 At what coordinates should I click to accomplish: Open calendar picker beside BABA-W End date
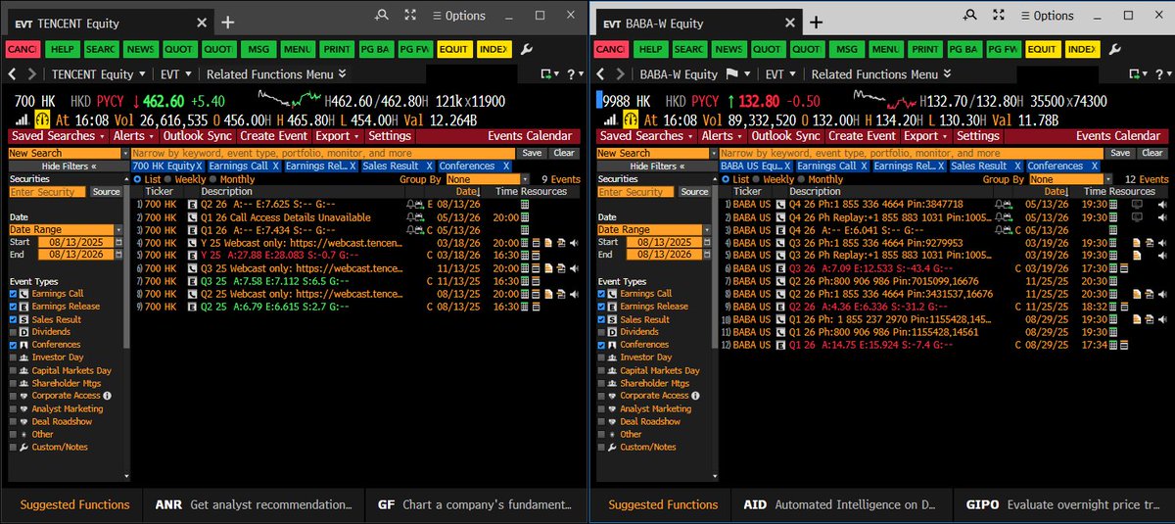708,254
